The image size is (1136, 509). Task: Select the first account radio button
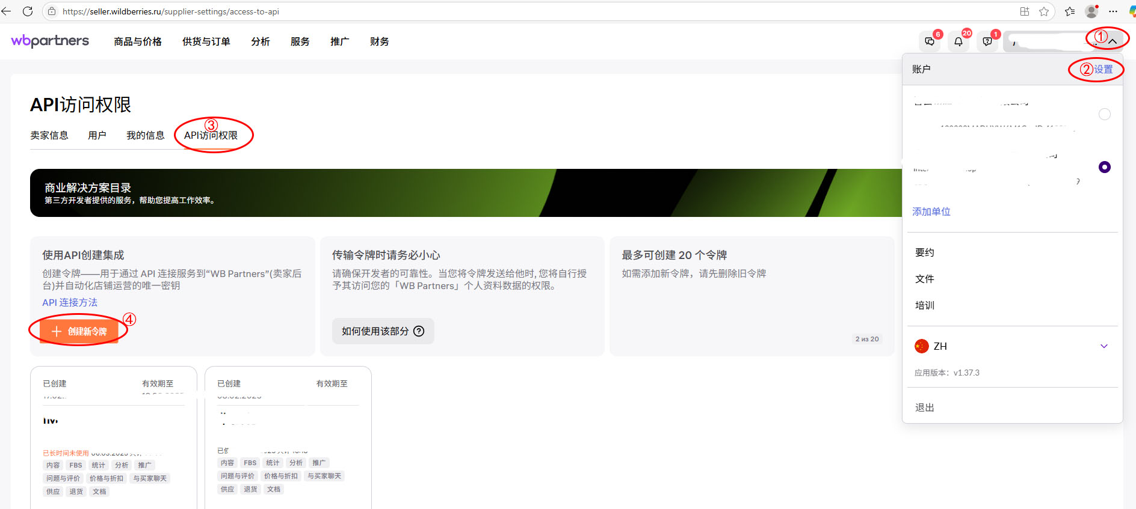point(1105,114)
